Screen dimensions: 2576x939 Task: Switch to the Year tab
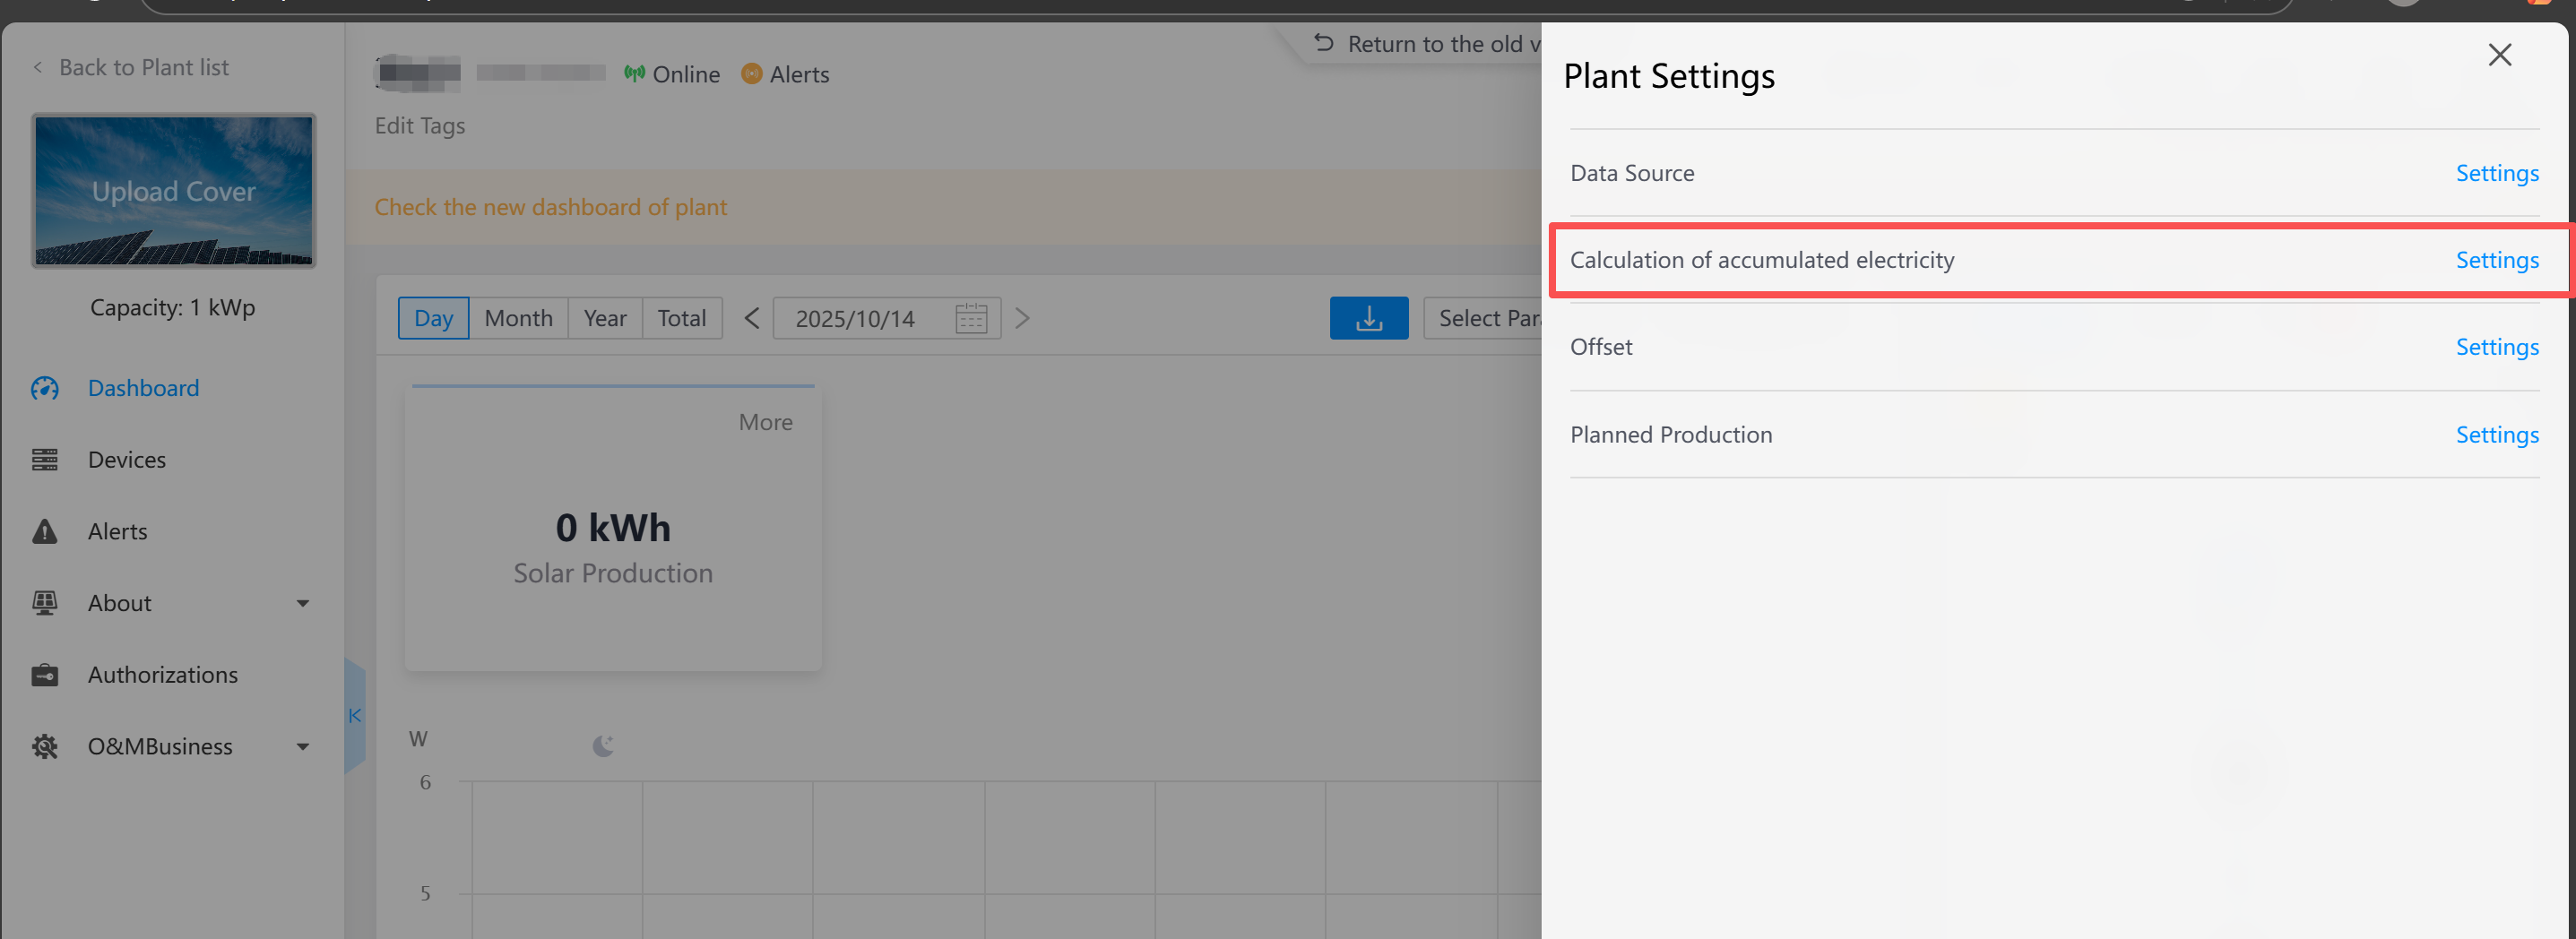[x=604, y=318]
